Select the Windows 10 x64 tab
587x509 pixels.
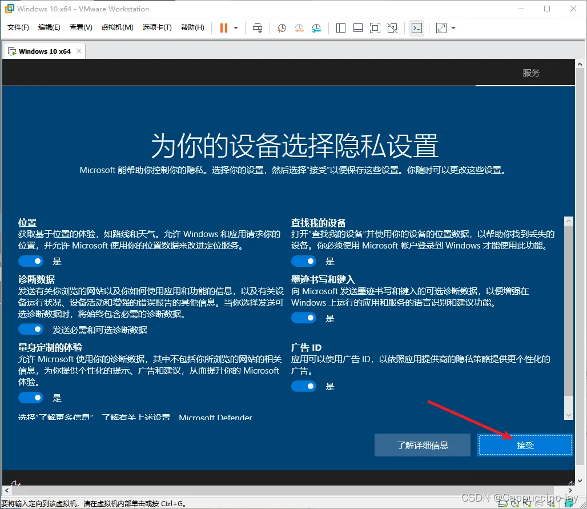pos(45,51)
